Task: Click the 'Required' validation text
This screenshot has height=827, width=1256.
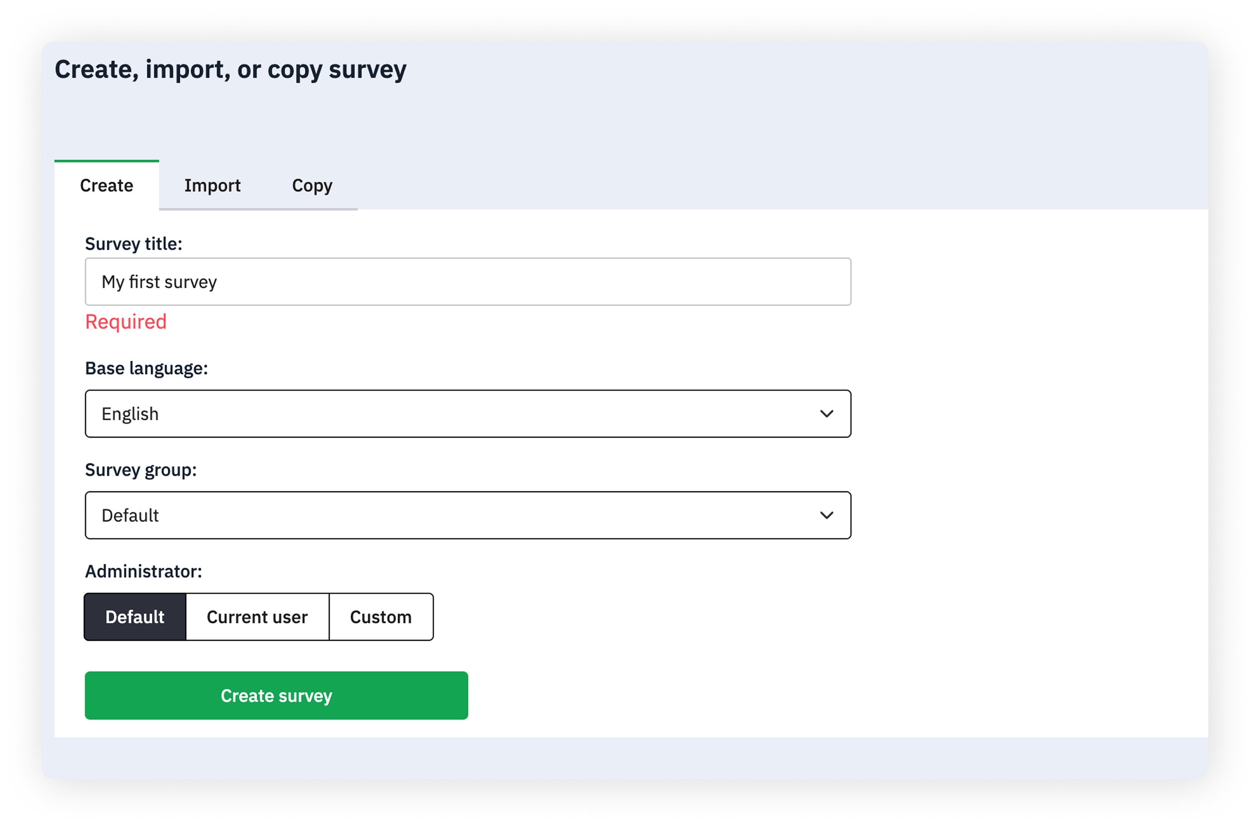Action: click(x=126, y=322)
